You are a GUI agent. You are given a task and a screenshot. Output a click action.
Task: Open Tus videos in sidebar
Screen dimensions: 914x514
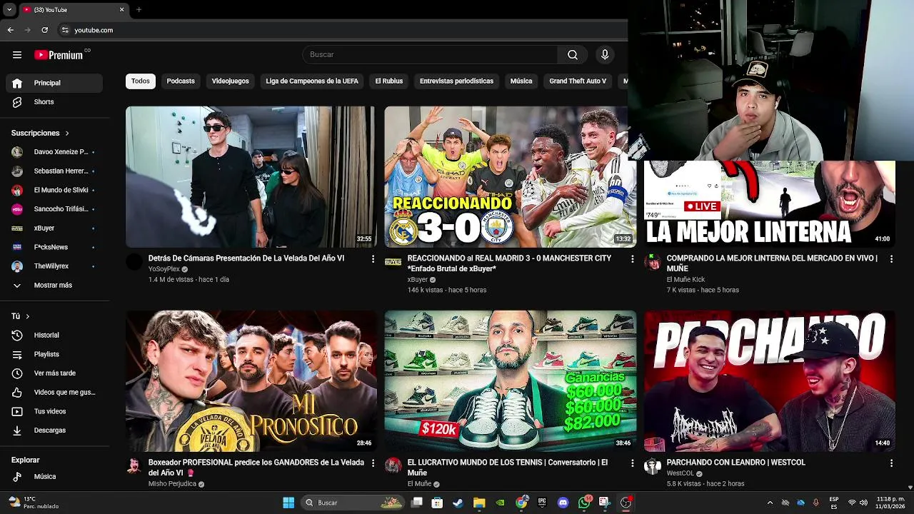pyautogui.click(x=54, y=411)
